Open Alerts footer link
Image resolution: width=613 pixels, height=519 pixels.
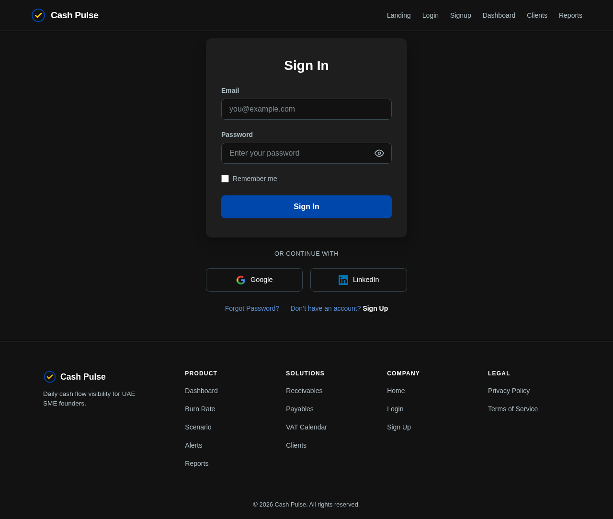(193, 445)
